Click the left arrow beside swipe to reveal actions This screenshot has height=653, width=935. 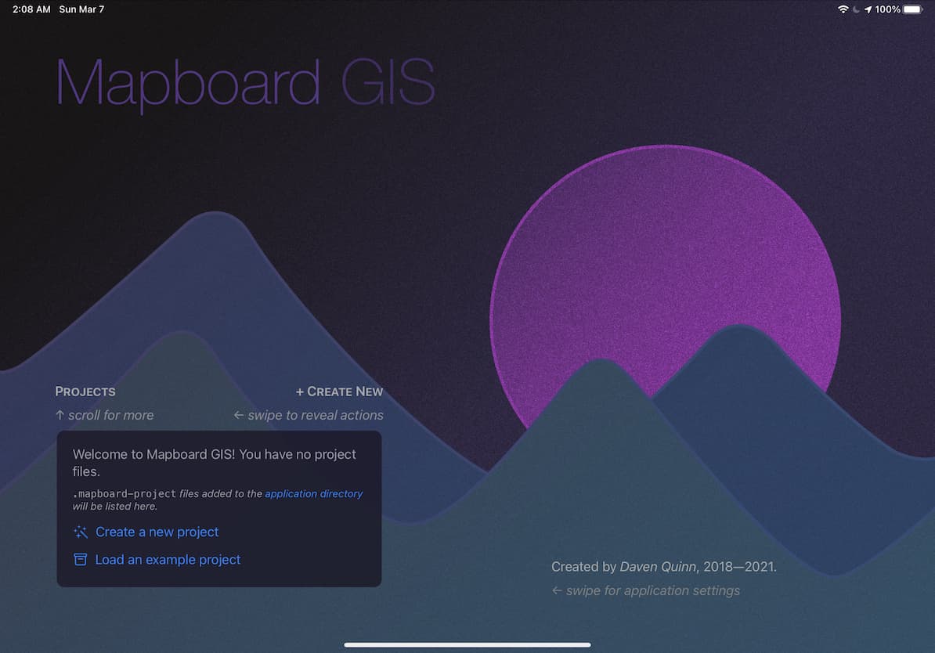click(239, 416)
